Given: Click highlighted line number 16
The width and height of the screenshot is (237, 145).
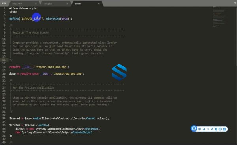Looking at the screenshot, I should coord(4,60).
